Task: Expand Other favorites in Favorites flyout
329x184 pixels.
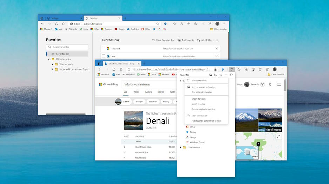Action: [x=180, y=147]
